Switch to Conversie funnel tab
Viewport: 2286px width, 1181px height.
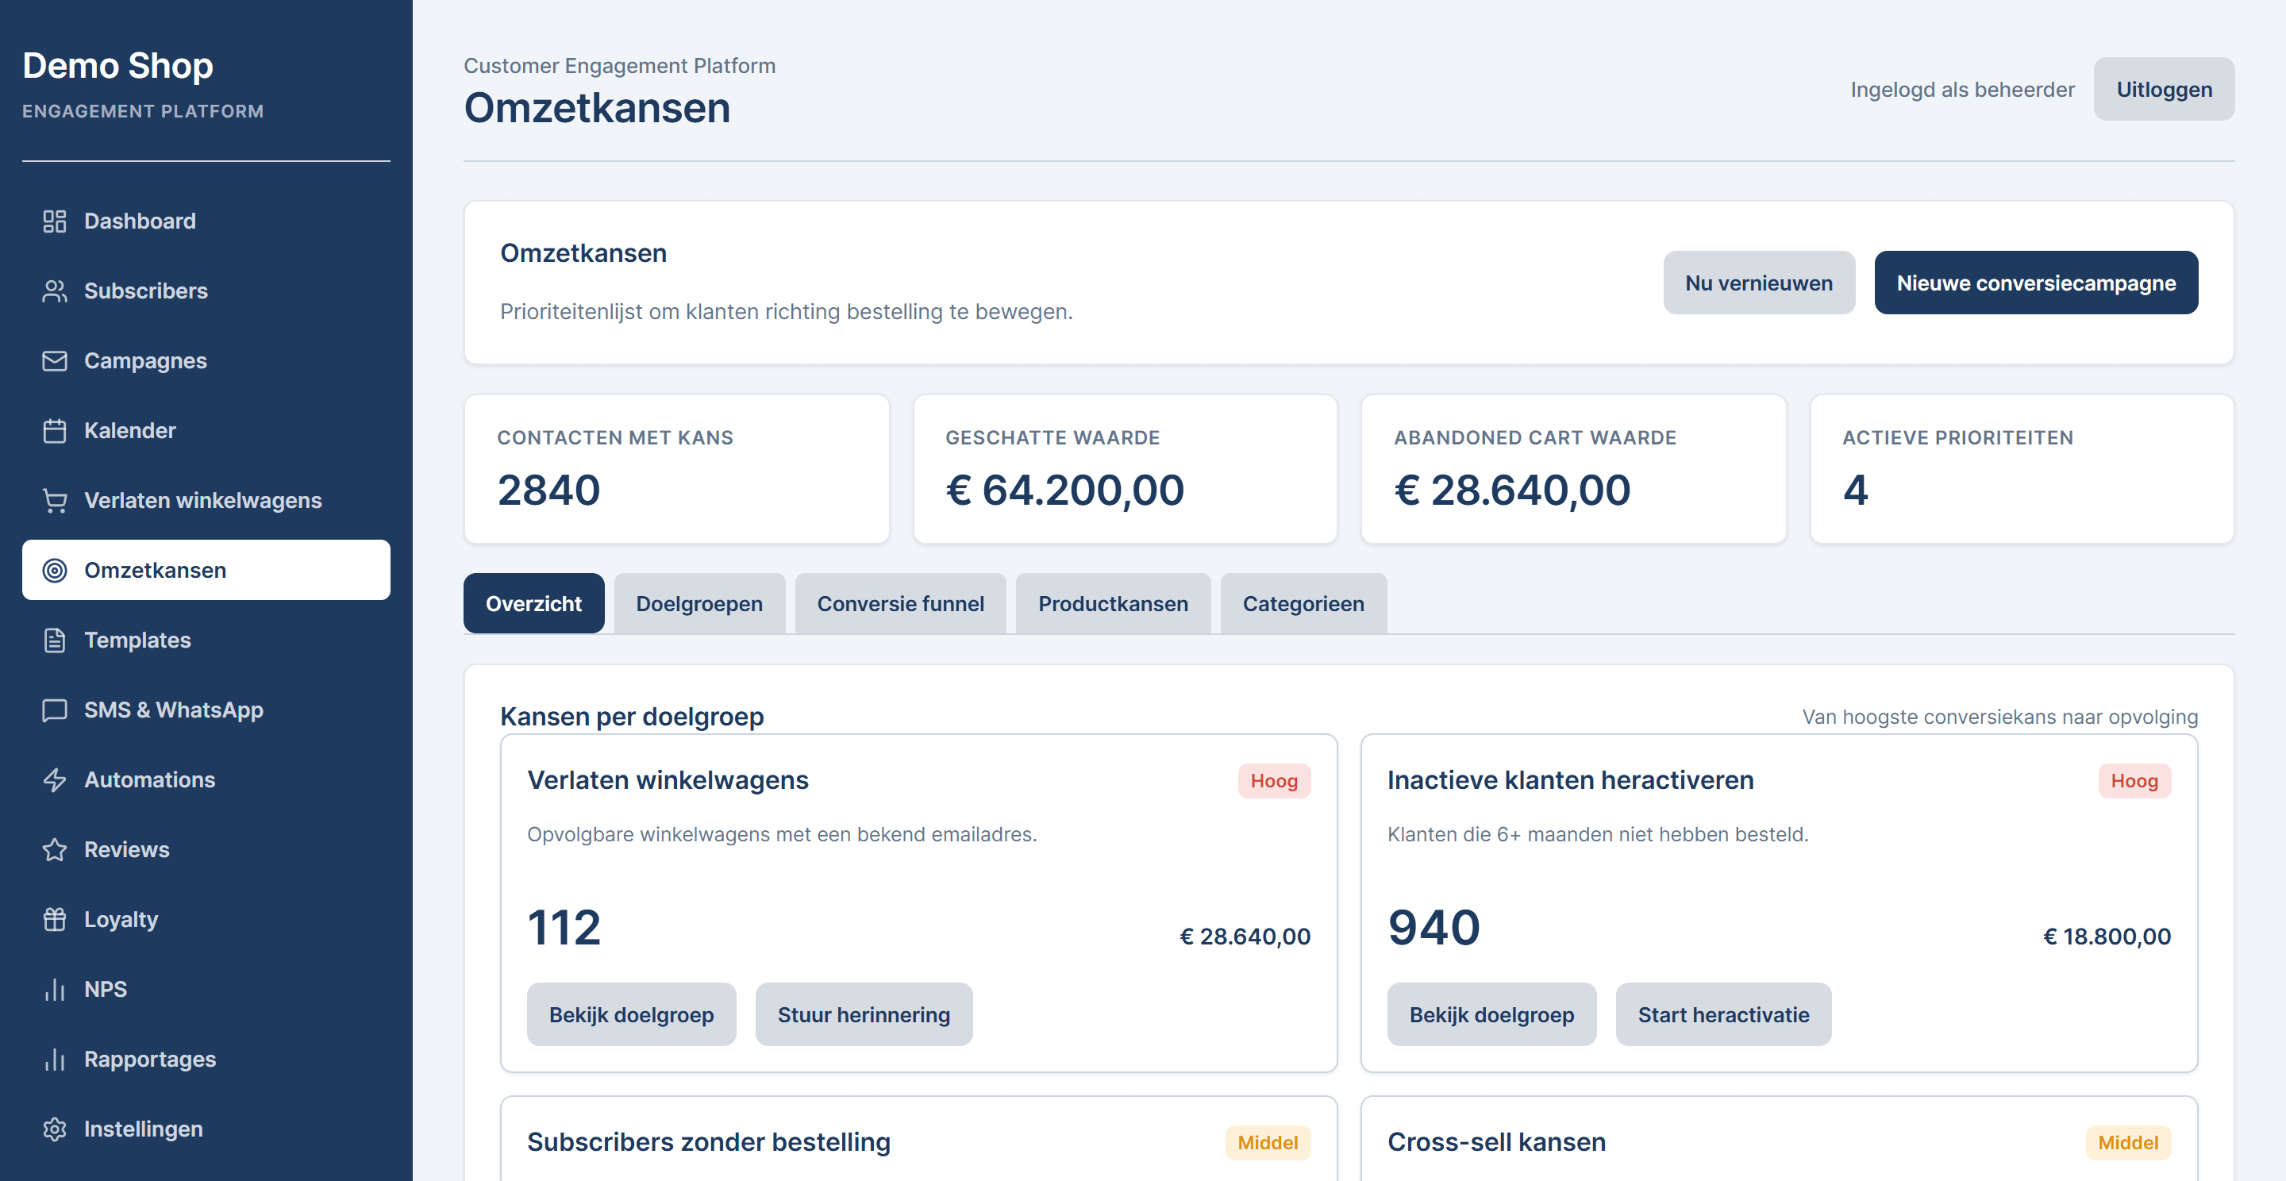coord(900,603)
